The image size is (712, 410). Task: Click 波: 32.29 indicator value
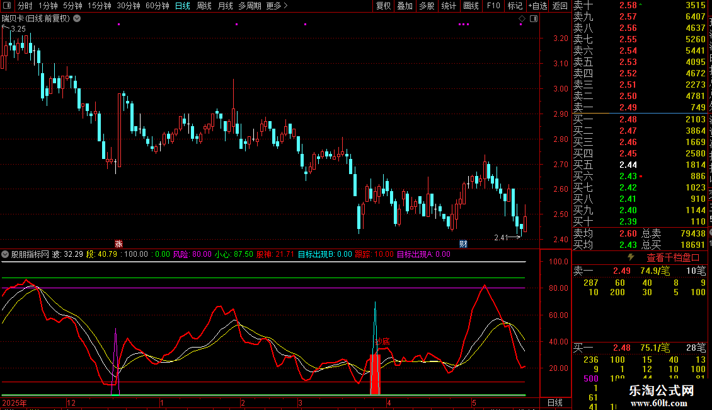click(67, 254)
